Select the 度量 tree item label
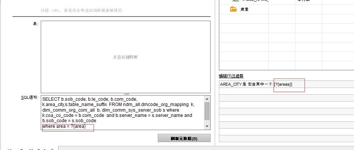Screen dimensions: 354x150 point(245,9)
